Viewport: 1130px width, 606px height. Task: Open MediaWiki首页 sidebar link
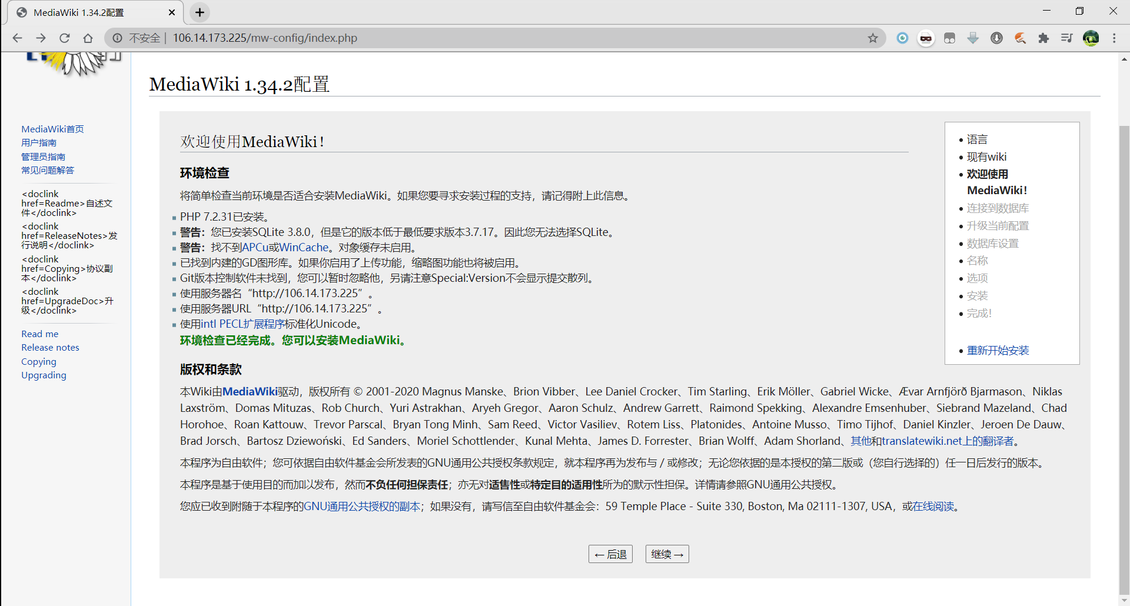[52, 129]
